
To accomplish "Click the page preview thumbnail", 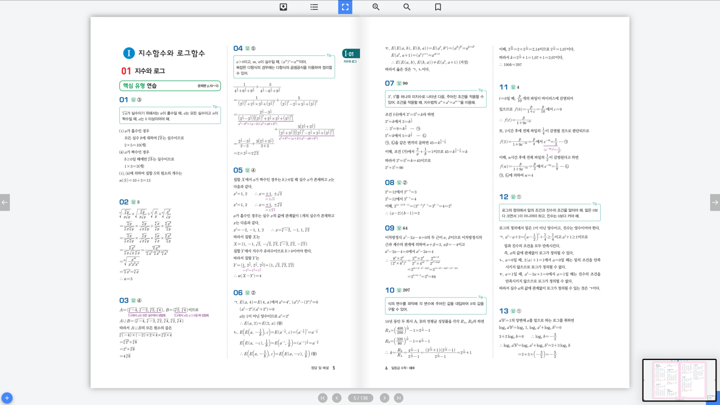I will tap(679, 380).
